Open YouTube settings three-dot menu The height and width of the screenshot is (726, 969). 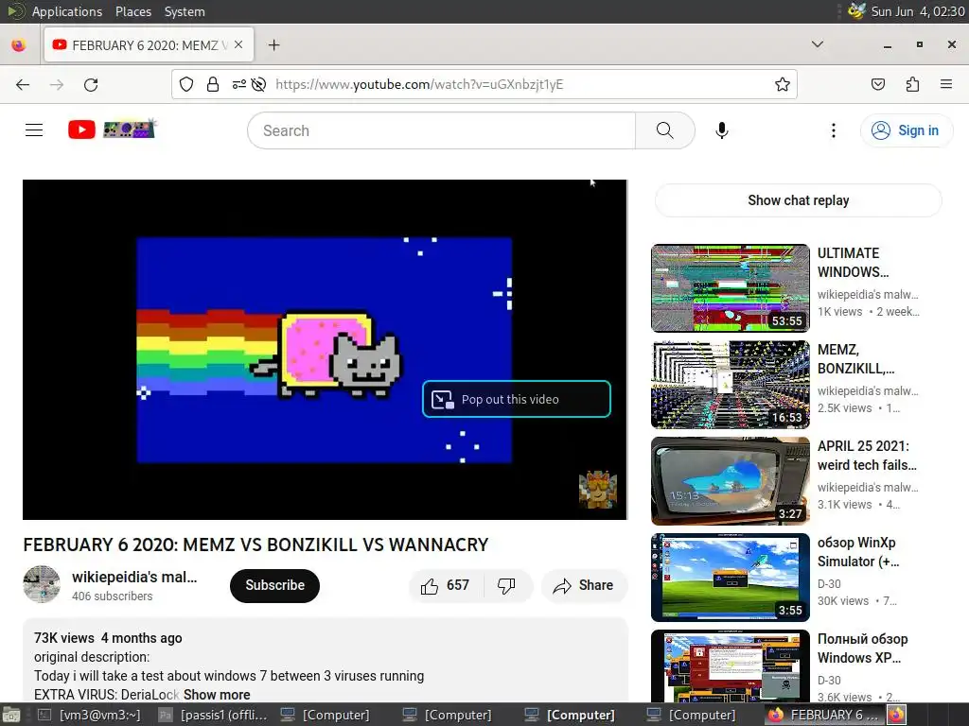pos(834,130)
